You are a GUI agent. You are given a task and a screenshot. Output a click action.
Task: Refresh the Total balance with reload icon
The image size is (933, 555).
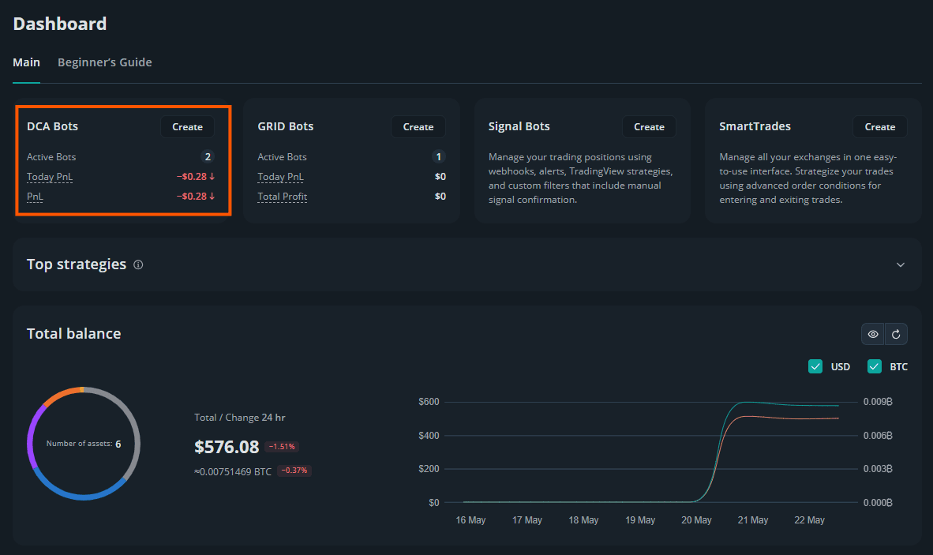click(x=896, y=334)
